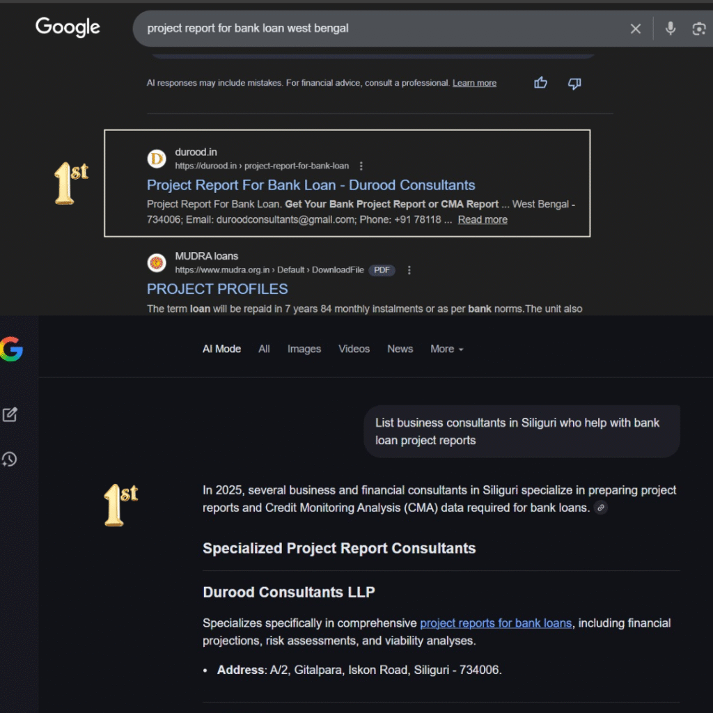Click the Learn more link
Viewport: 713px width, 713px height.
point(474,83)
